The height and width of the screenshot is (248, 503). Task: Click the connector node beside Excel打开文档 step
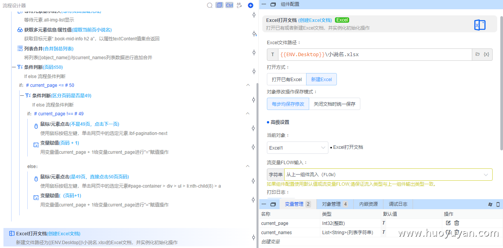(x=254, y=237)
